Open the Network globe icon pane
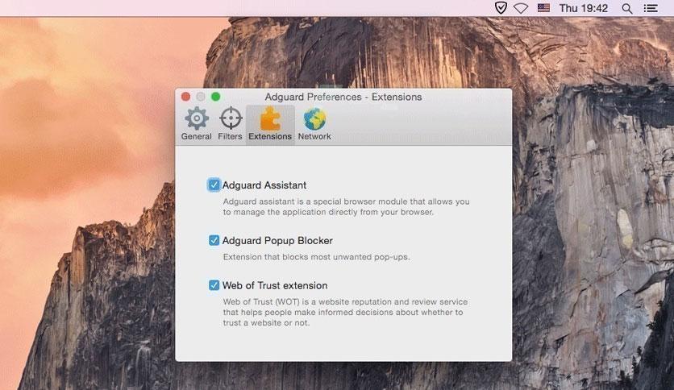The image size is (674, 390). tap(314, 119)
